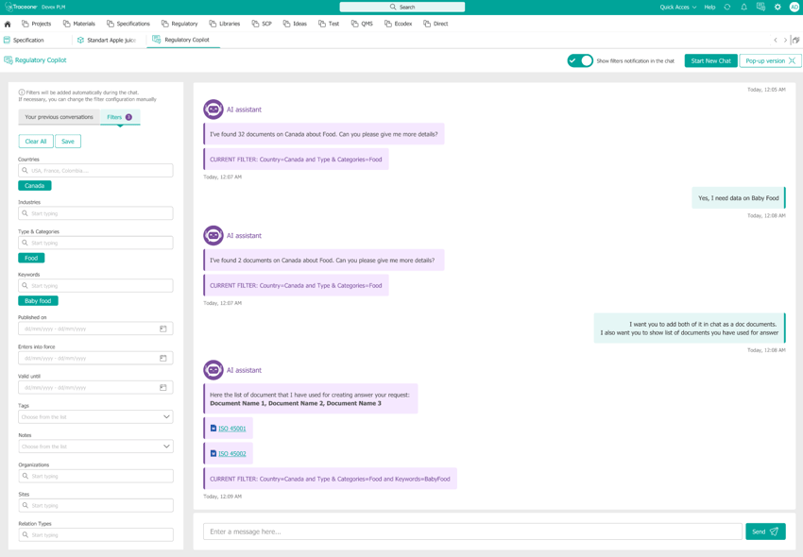The height and width of the screenshot is (557, 803).
Task: Open the Quick Access dropdown
Action: pos(677,7)
